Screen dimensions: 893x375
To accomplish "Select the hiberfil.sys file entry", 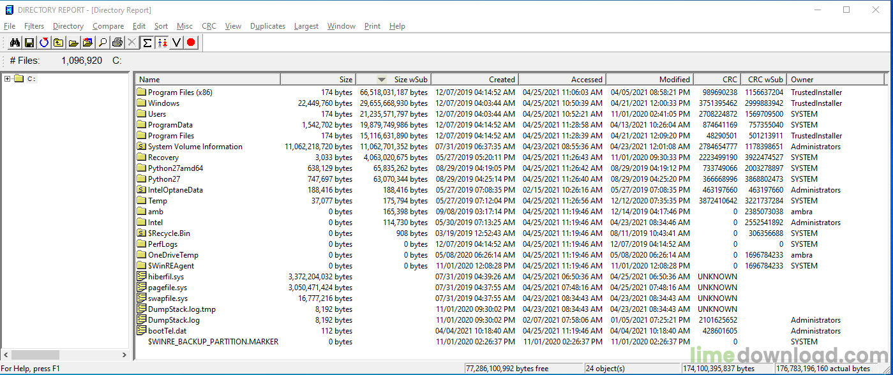I will [166, 277].
